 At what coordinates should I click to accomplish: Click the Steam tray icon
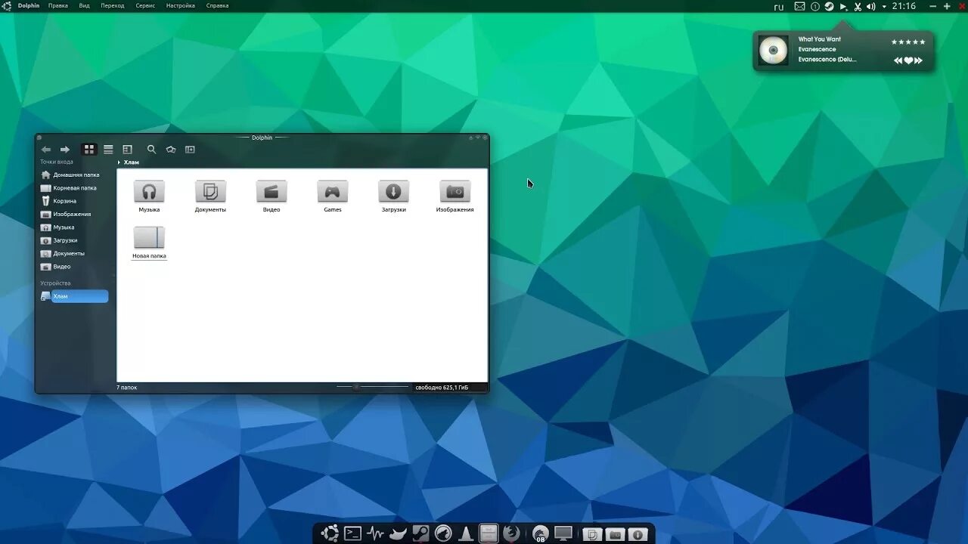829,6
